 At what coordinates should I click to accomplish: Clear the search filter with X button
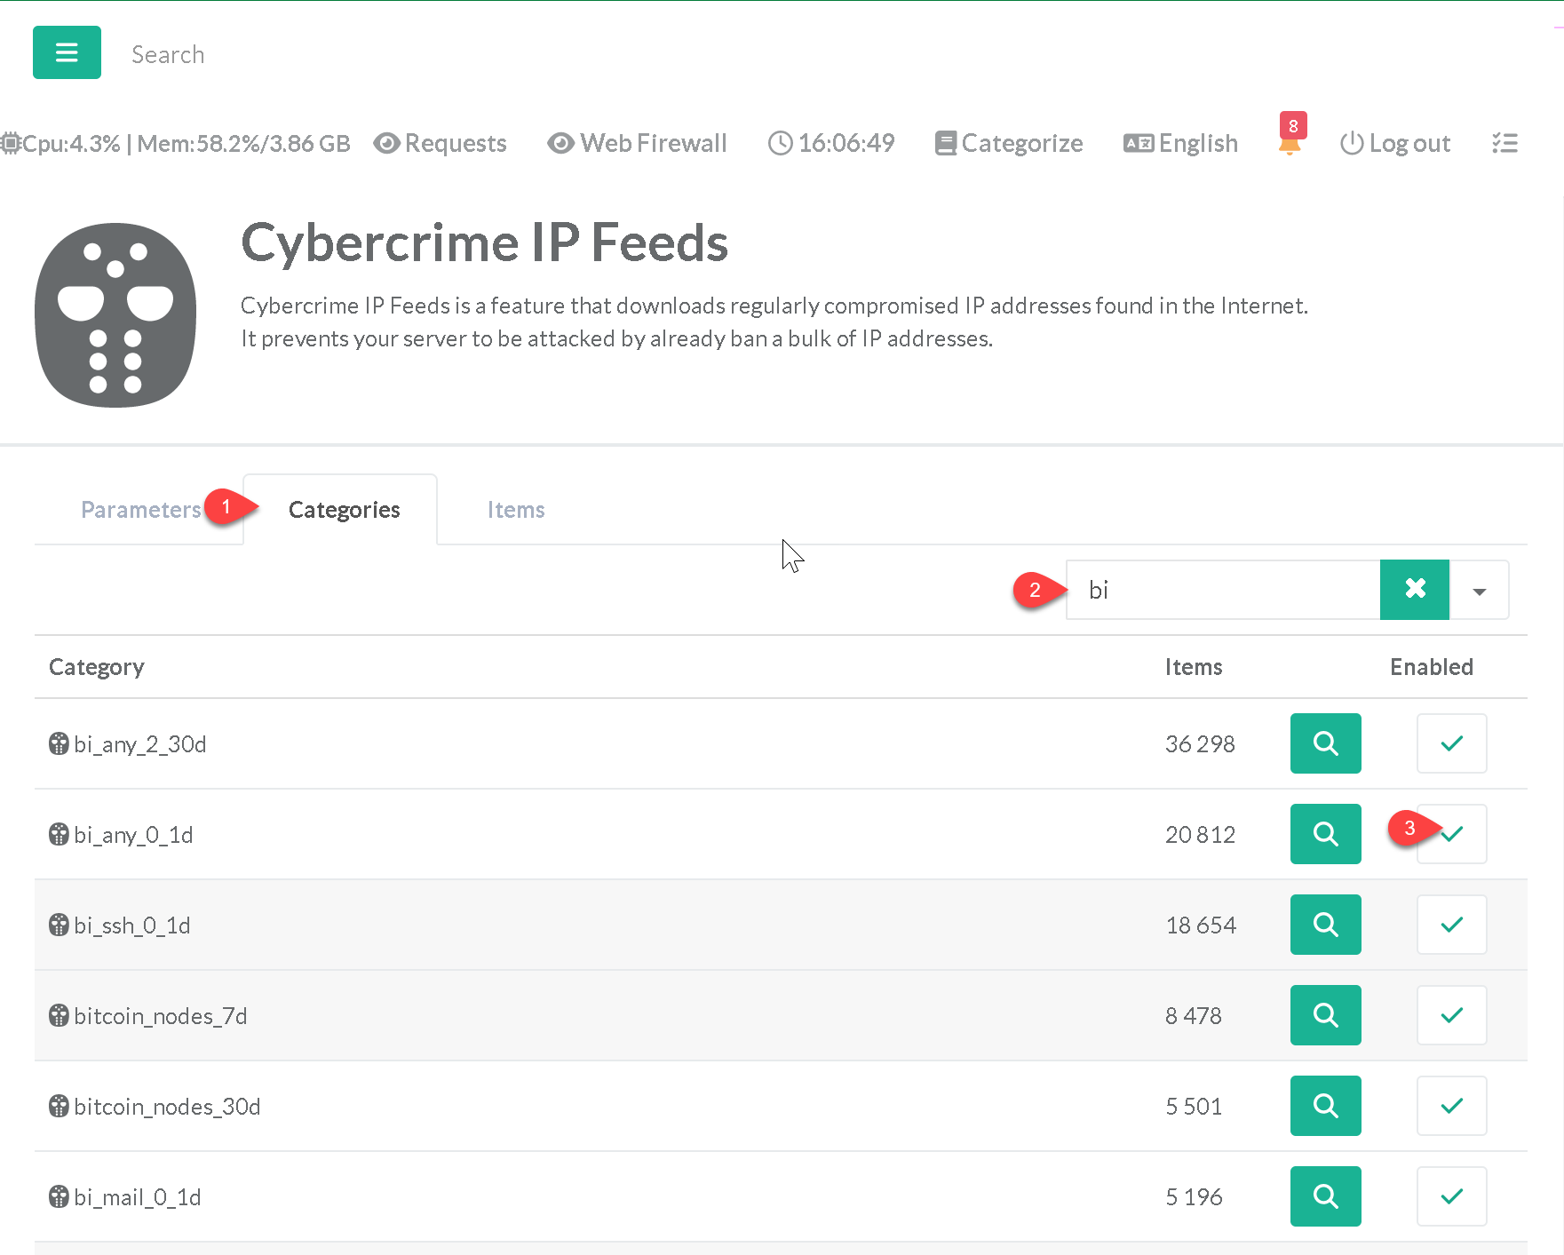pos(1414,590)
